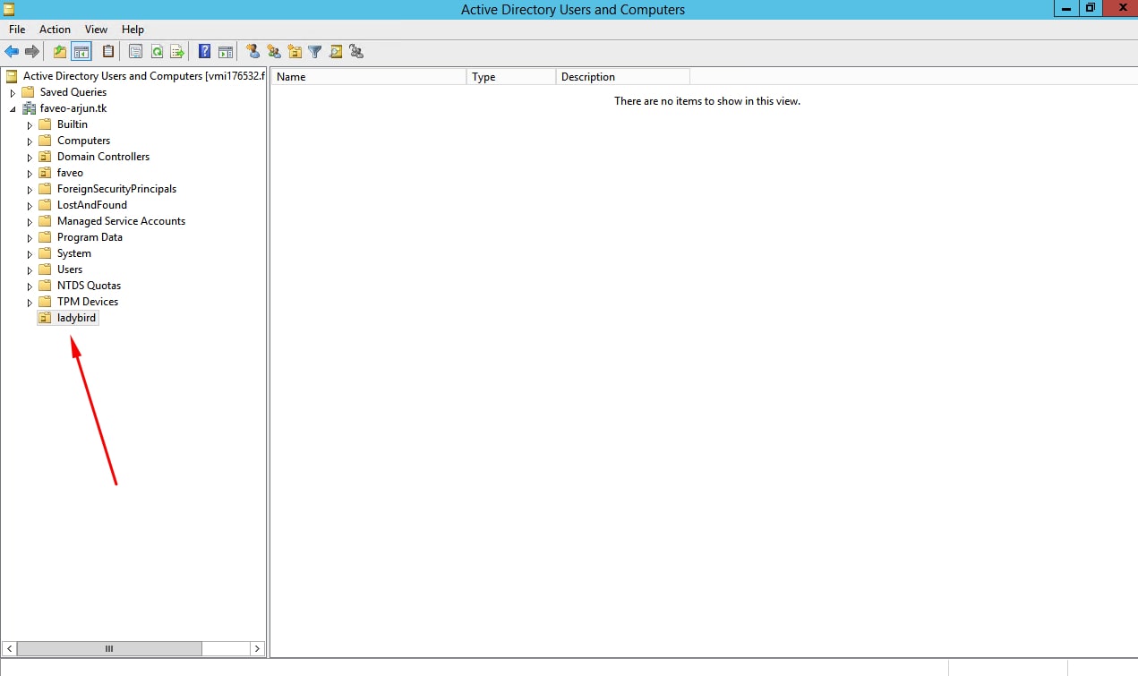Refresh the current view
This screenshot has width=1138, height=676.
coord(157,51)
